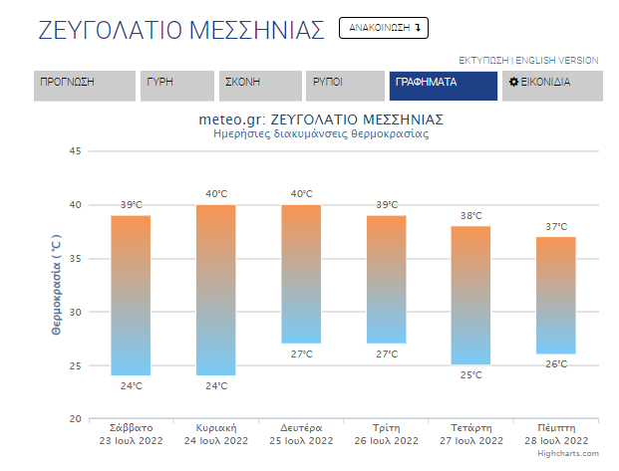
Task: Select the ΣΚΟΝΗ tab
Action: pyautogui.click(x=260, y=86)
